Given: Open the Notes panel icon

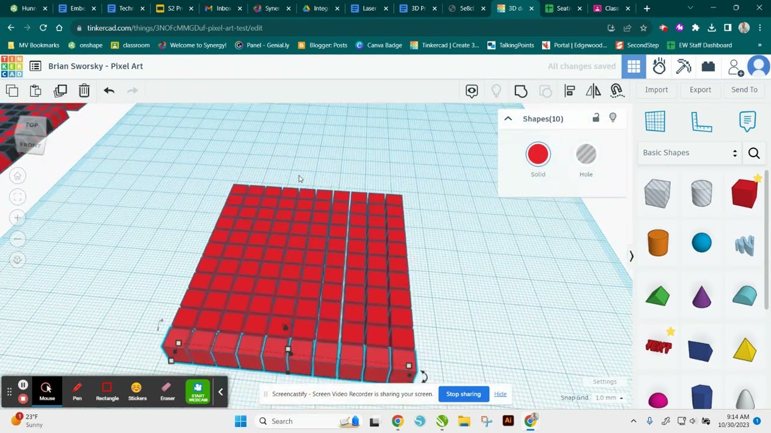Looking at the screenshot, I should (x=748, y=121).
